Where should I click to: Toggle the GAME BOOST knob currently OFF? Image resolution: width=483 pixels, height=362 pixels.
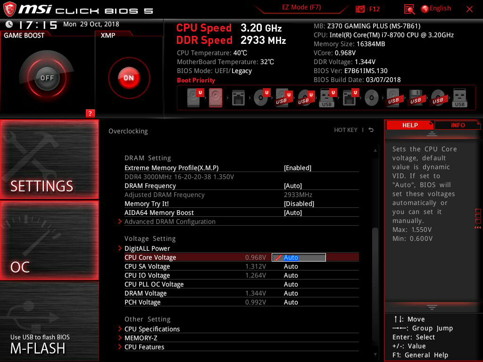pyautogui.click(x=47, y=78)
